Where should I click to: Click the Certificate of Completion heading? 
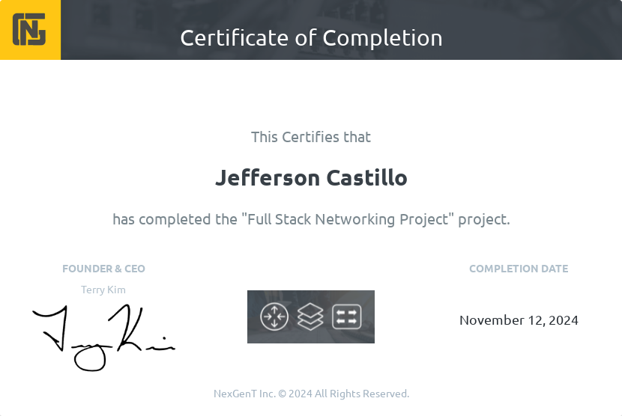point(311,37)
